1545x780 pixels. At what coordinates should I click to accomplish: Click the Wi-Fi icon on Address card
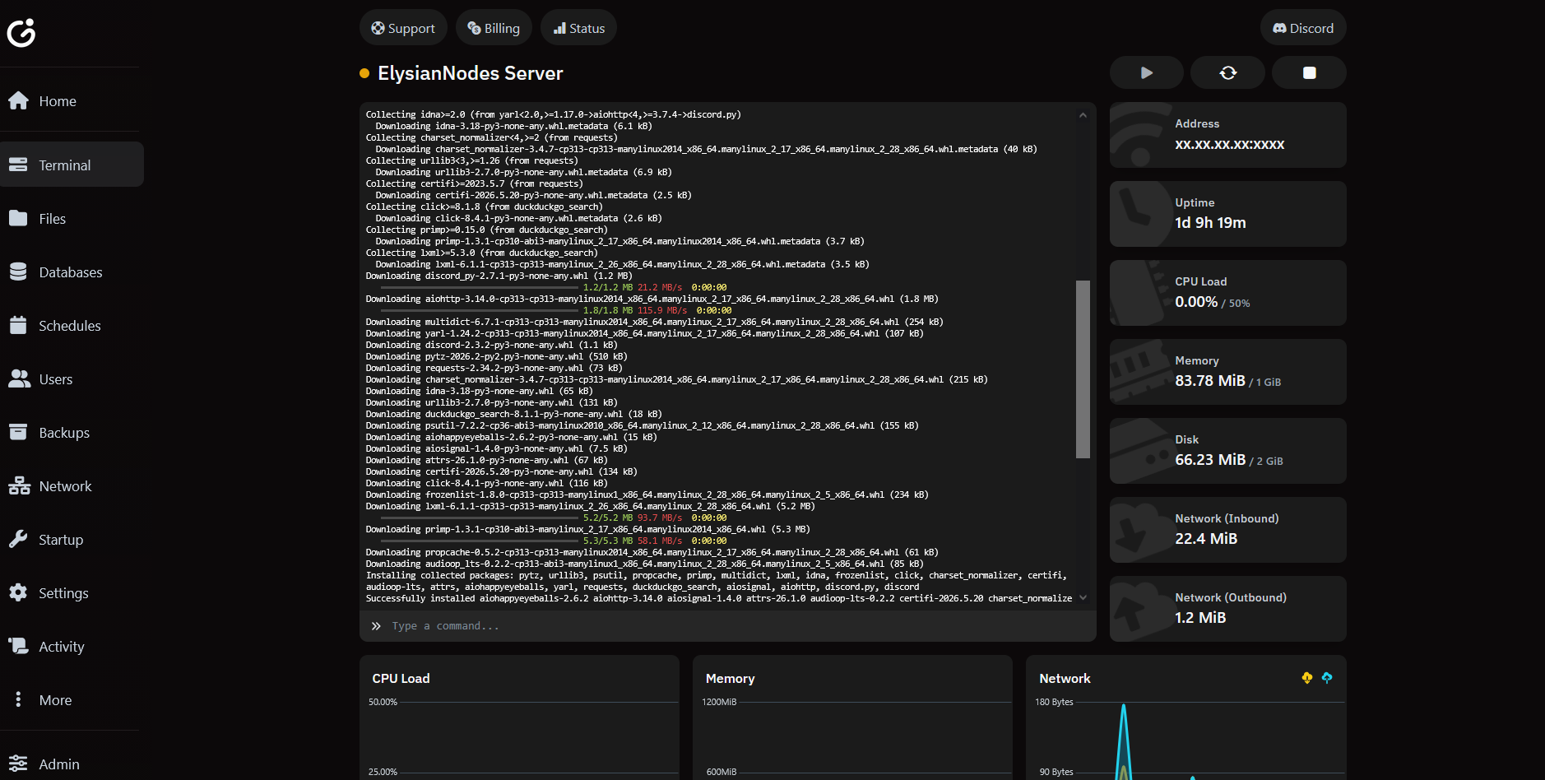[1140, 135]
